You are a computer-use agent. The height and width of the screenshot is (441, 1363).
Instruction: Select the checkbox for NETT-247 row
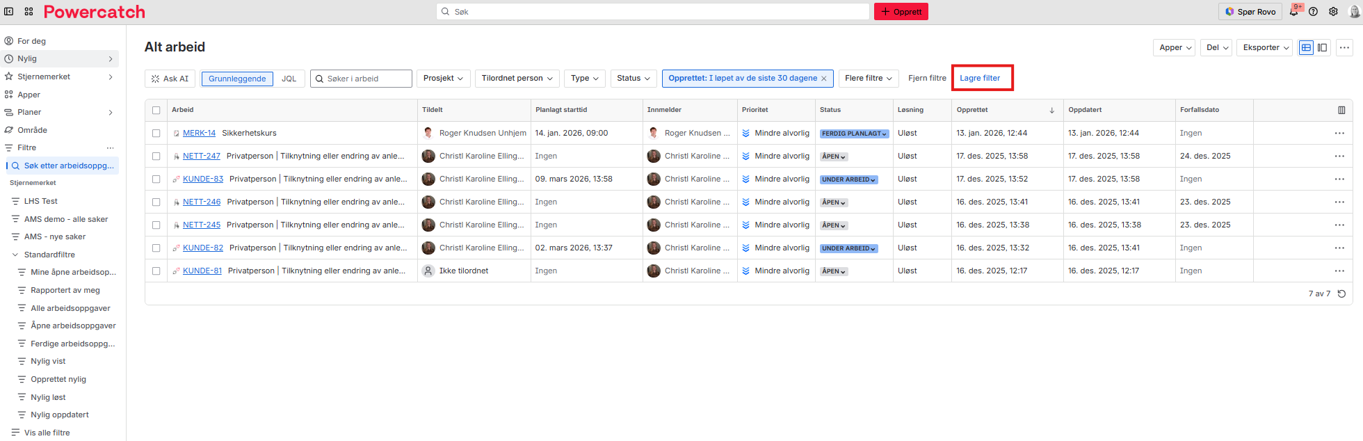[156, 157]
